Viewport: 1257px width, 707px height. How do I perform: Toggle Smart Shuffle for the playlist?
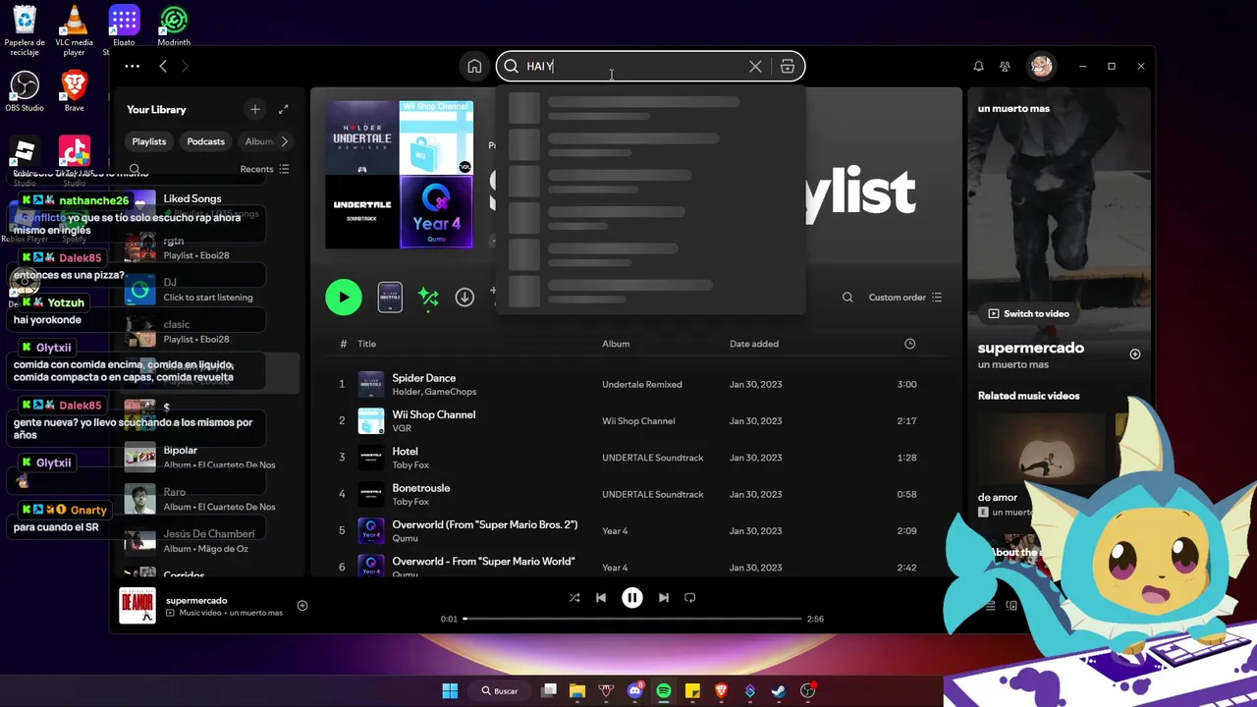tap(428, 298)
